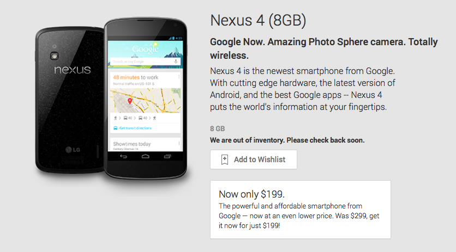Click the Add to Wishlist button

(x=254, y=159)
